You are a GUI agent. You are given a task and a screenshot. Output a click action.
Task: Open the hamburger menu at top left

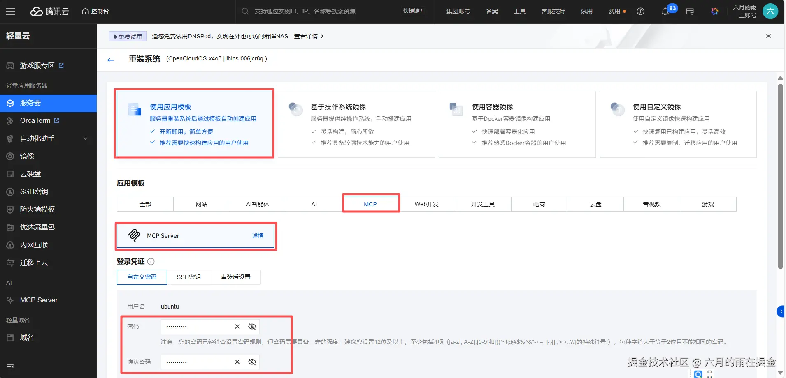[x=10, y=11]
